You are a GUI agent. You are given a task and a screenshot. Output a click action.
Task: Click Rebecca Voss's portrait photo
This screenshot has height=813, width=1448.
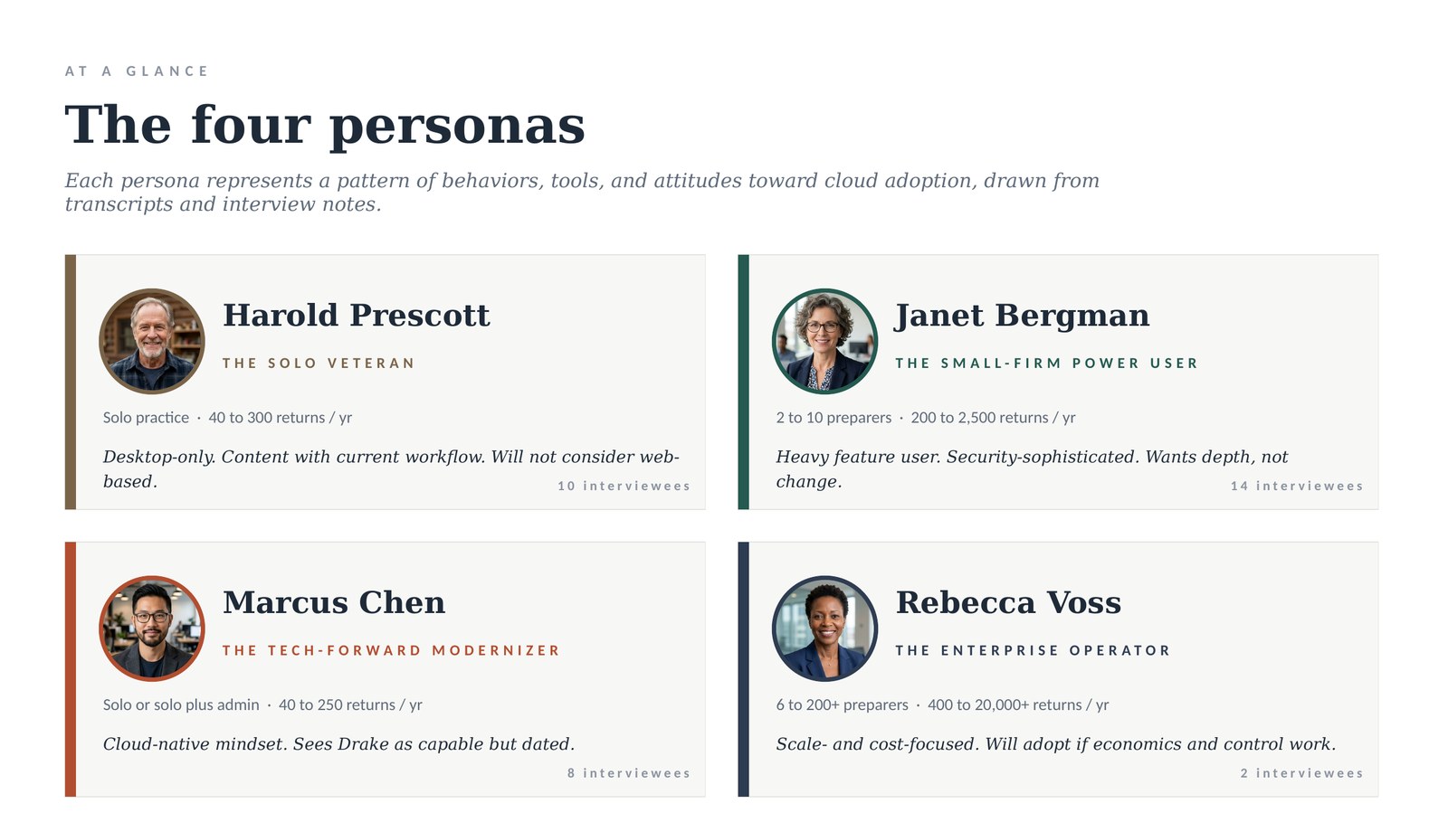[x=824, y=629]
